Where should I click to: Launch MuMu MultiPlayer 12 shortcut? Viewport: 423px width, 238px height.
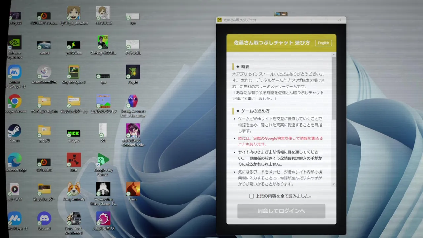tap(15, 72)
